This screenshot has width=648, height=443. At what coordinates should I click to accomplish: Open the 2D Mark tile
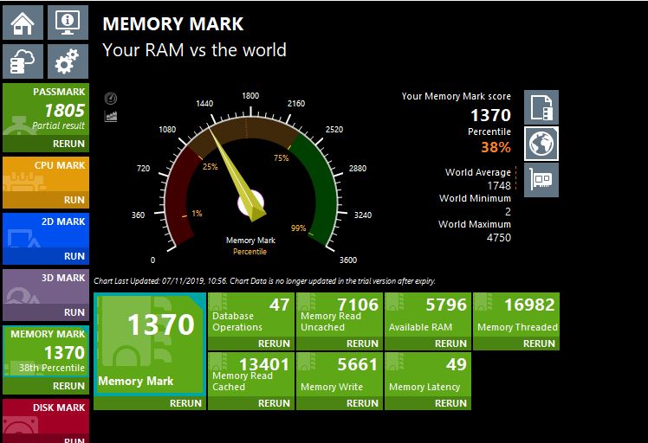46,230
